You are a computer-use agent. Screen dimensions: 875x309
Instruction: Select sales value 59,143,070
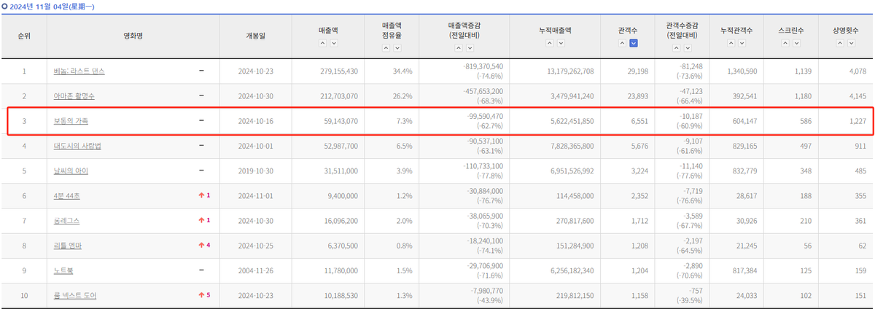(x=341, y=121)
